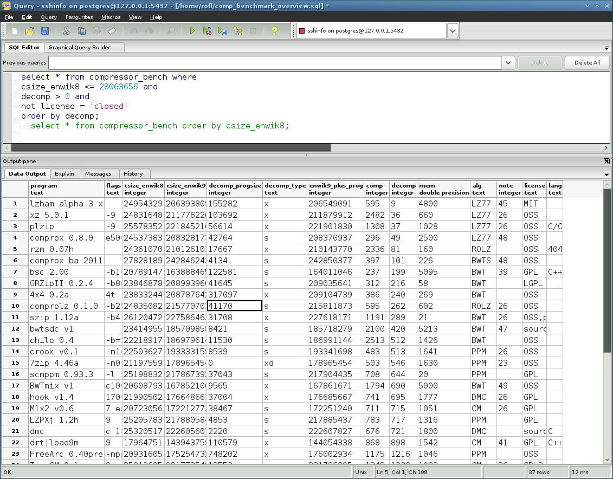Open a SQL file with the folder icon
This screenshot has height=479, width=613.
(x=30, y=31)
